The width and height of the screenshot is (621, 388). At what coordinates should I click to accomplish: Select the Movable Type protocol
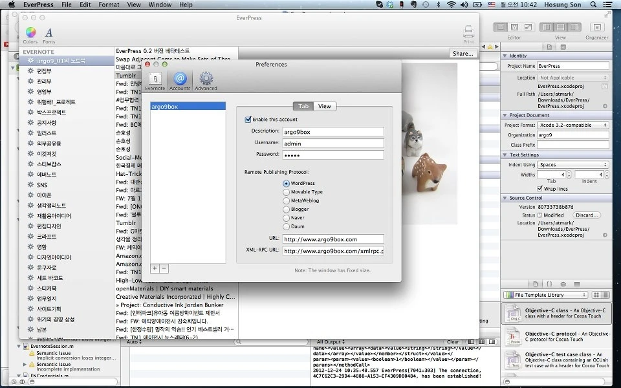tap(286, 192)
